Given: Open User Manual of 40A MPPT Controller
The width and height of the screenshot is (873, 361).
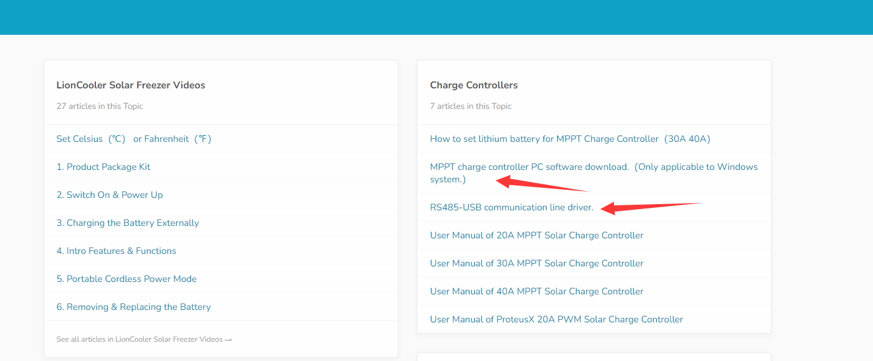Looking at the screenshot, I should pos(536,291).
